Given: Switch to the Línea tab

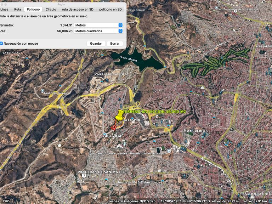Looking at the screenshot, I should (x=4, y=10).
